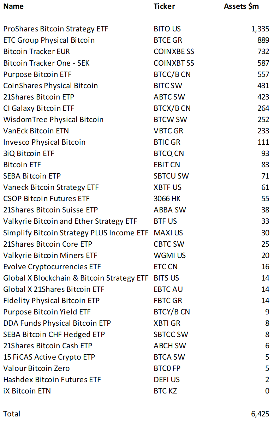Click the BTCX/B CN ticker
Screen dimensions: 274x421
tap(172, 108)
